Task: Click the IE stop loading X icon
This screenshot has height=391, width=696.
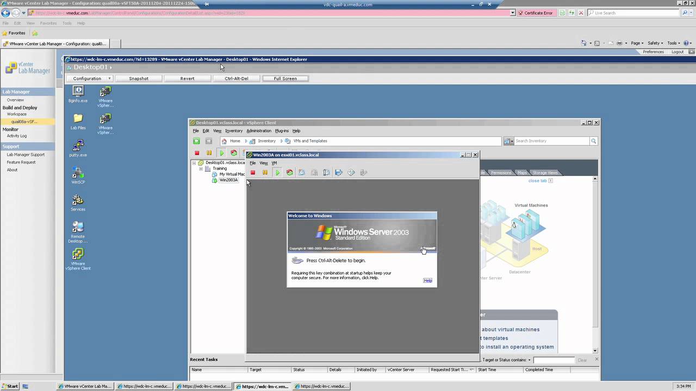Action: (x=581, y=12)
